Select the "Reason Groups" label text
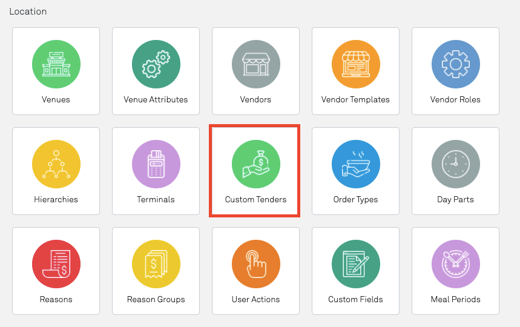 coord(156,299)
